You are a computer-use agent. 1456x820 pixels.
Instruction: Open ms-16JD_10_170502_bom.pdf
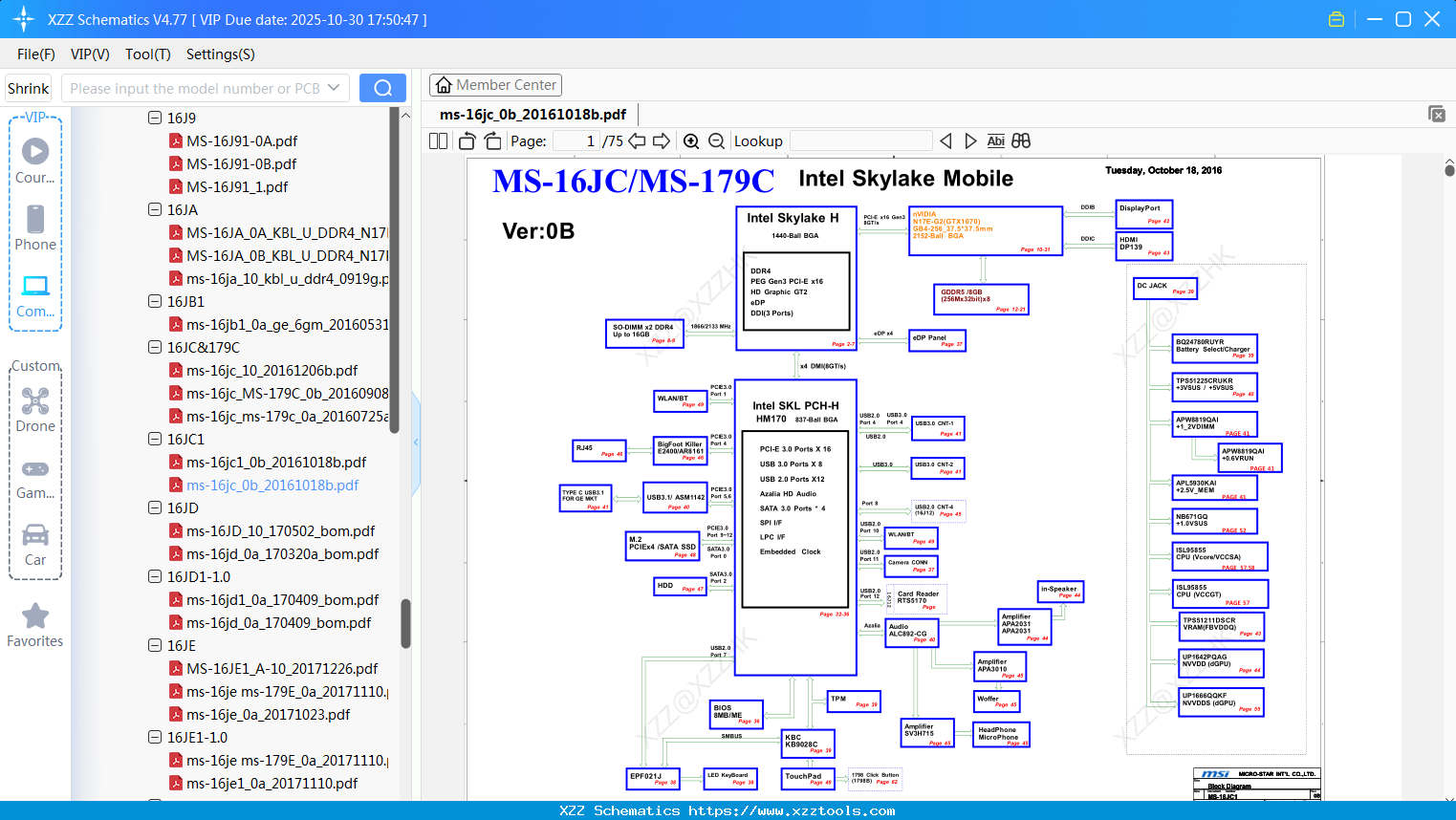coord(281,530)
